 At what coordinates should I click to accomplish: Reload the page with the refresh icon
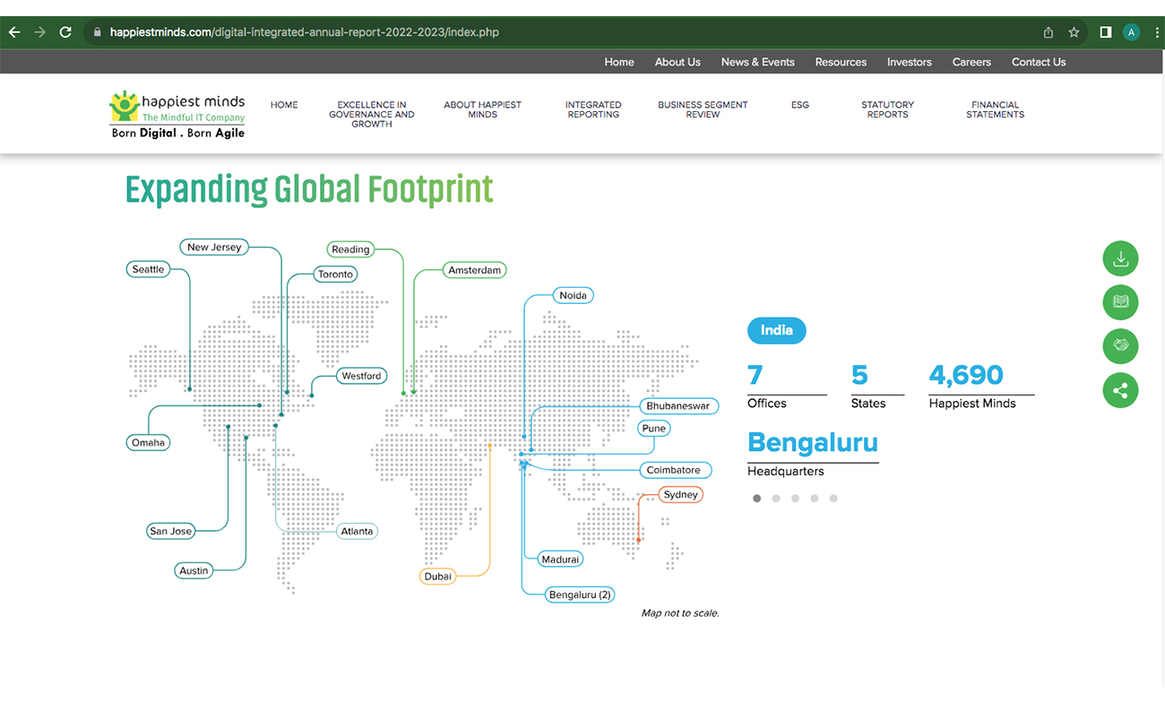click(65, 32)
